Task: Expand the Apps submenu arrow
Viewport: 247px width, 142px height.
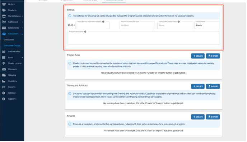Action: 22,58
